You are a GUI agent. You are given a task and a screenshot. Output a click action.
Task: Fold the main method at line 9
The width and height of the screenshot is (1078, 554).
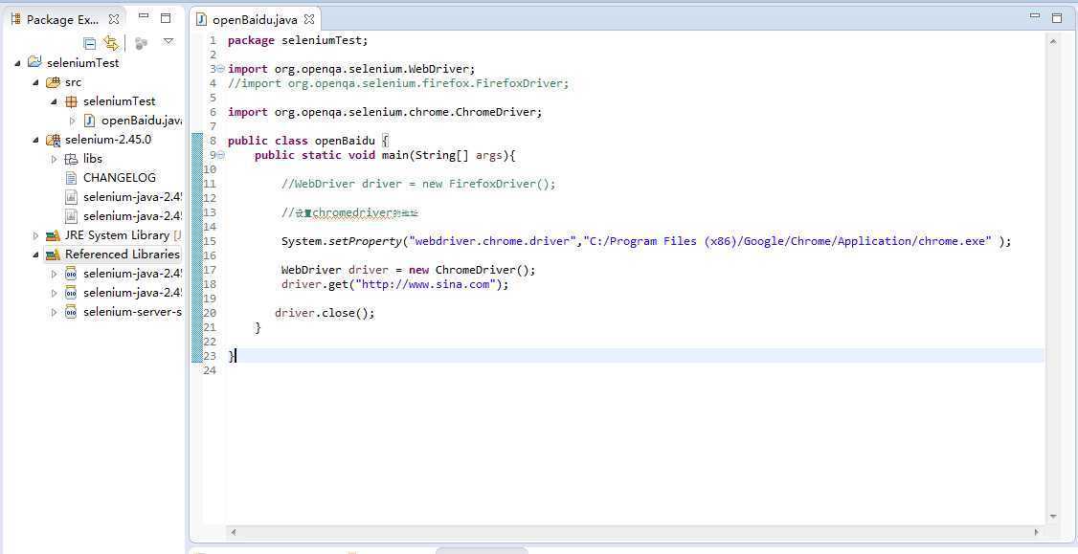(221, 155)
